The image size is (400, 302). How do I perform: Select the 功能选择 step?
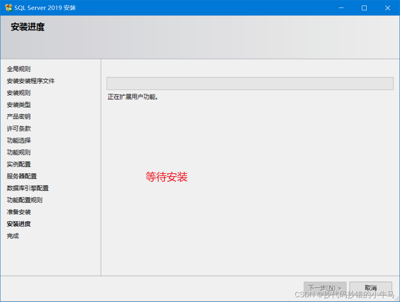click(19, 140)
